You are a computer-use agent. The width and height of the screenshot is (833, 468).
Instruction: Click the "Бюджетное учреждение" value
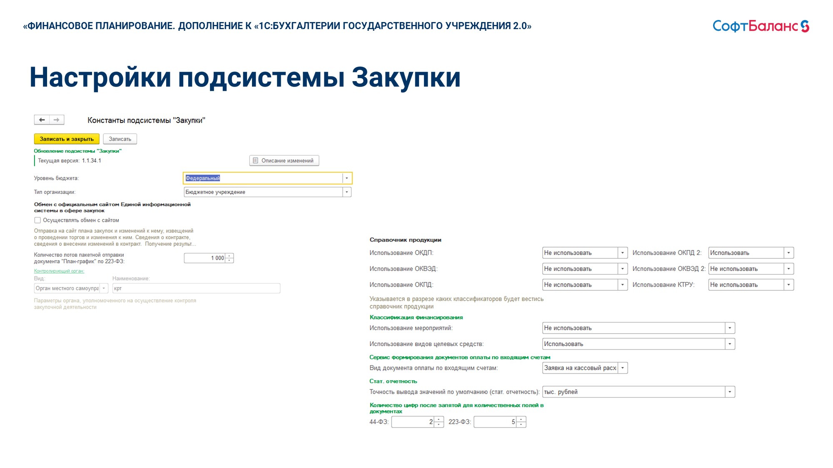(215, 192)
